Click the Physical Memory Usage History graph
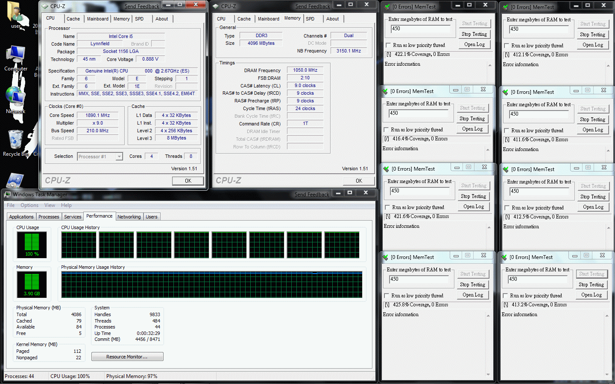 (x=212, y=285)
